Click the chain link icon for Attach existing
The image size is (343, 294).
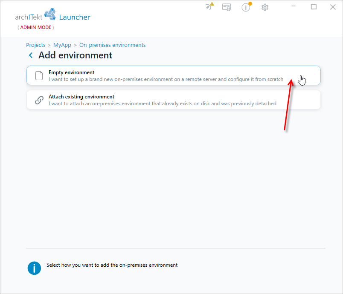pos(39,100)
